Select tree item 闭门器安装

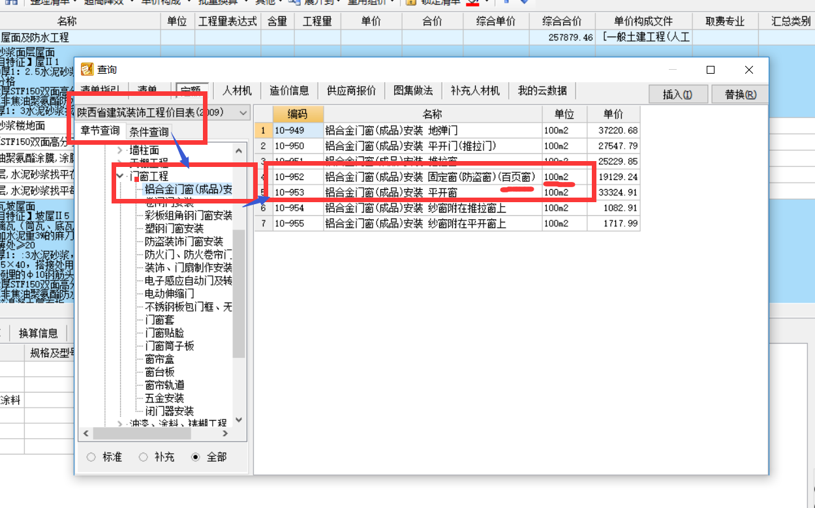click(x=170, y=411)
